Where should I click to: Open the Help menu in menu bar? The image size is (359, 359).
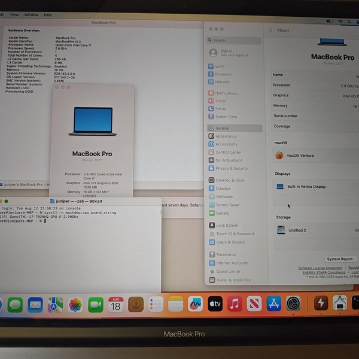tap(48, 15)
